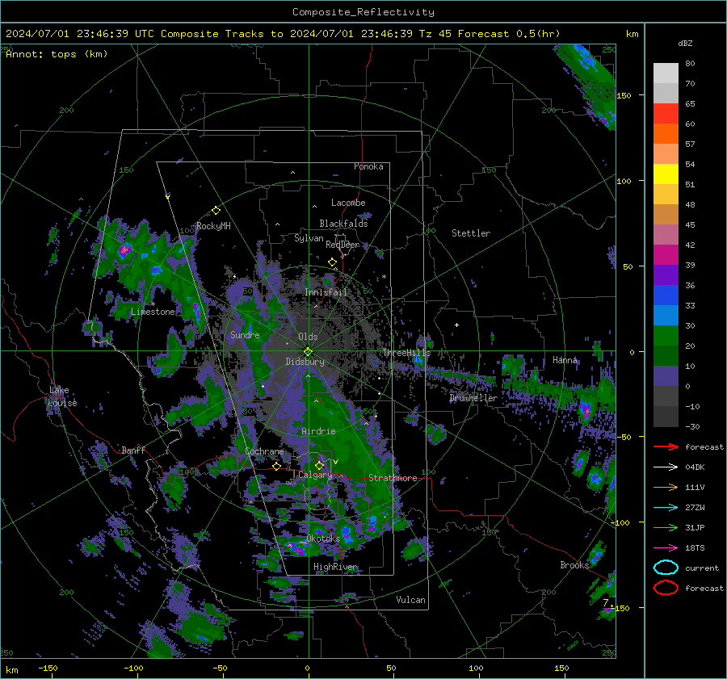
Task: Click the magenta storm core northwest of Limestone
Action: pyautogui.click(x=124, y=251)
